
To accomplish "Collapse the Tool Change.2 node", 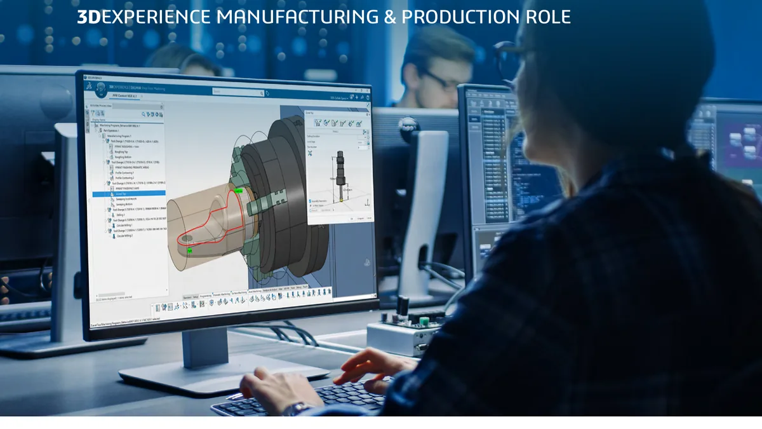I will click(104, 162).
